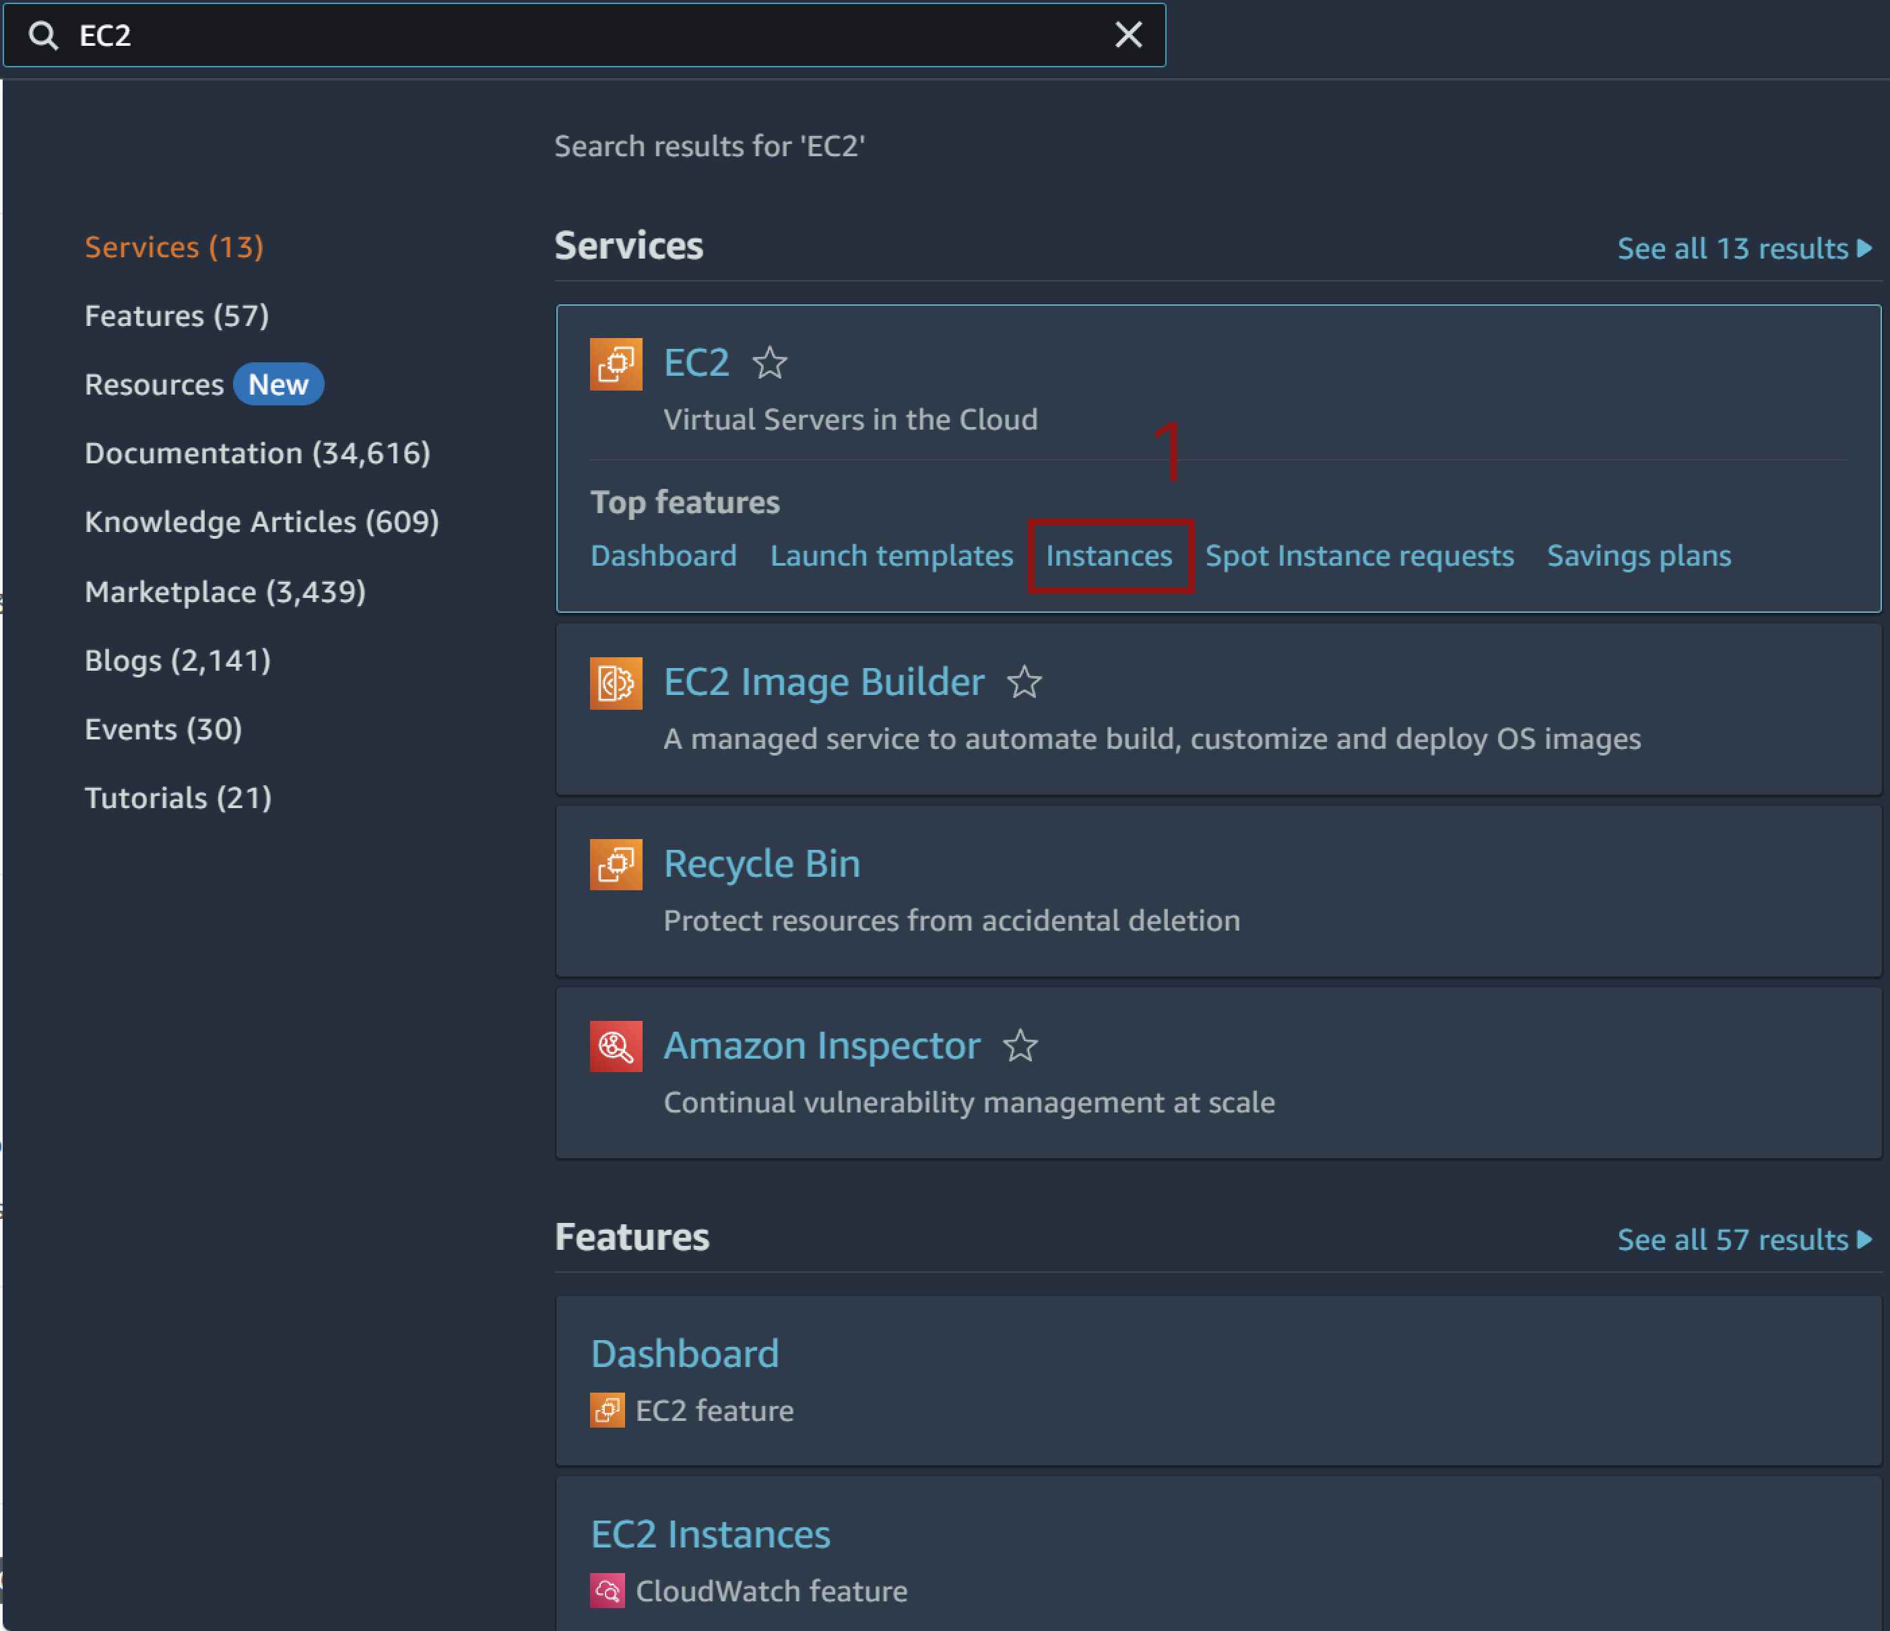Select the Resources New filter
The image size is (1890, 1631).
click(x=203, y=384)
